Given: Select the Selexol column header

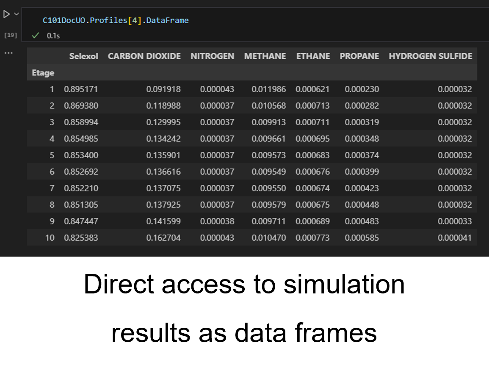Looking at the screenshot, I should [83, 56].
